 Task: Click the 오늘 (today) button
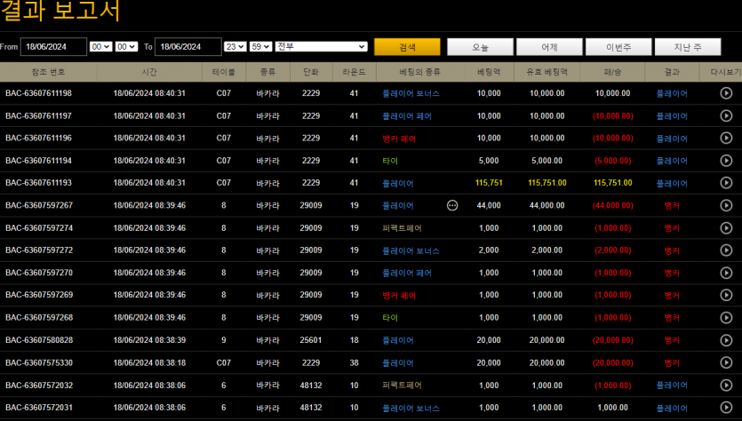tap(480, 47)
